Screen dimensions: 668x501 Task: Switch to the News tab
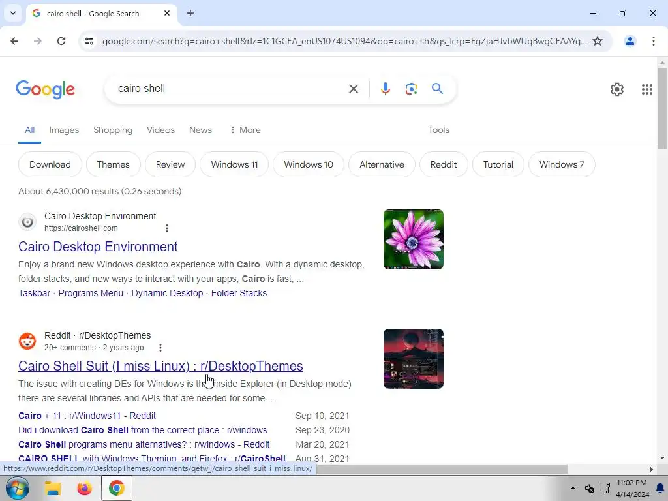(200, 130)
